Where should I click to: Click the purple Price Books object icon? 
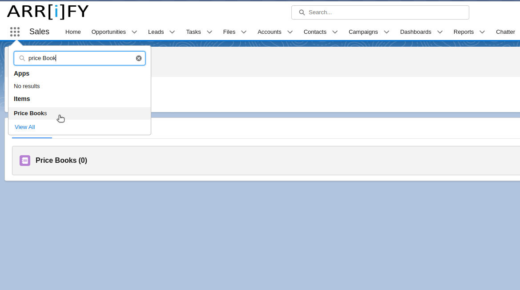click(x=24, y=160)
